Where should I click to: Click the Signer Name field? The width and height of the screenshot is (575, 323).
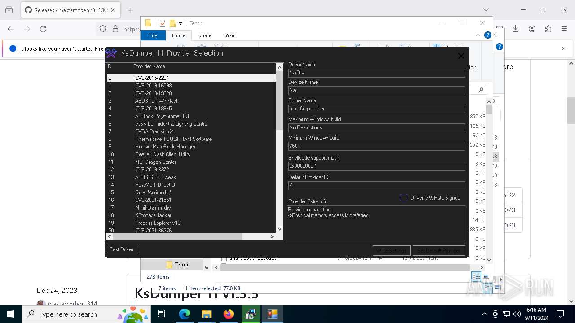tap(376, 109)
